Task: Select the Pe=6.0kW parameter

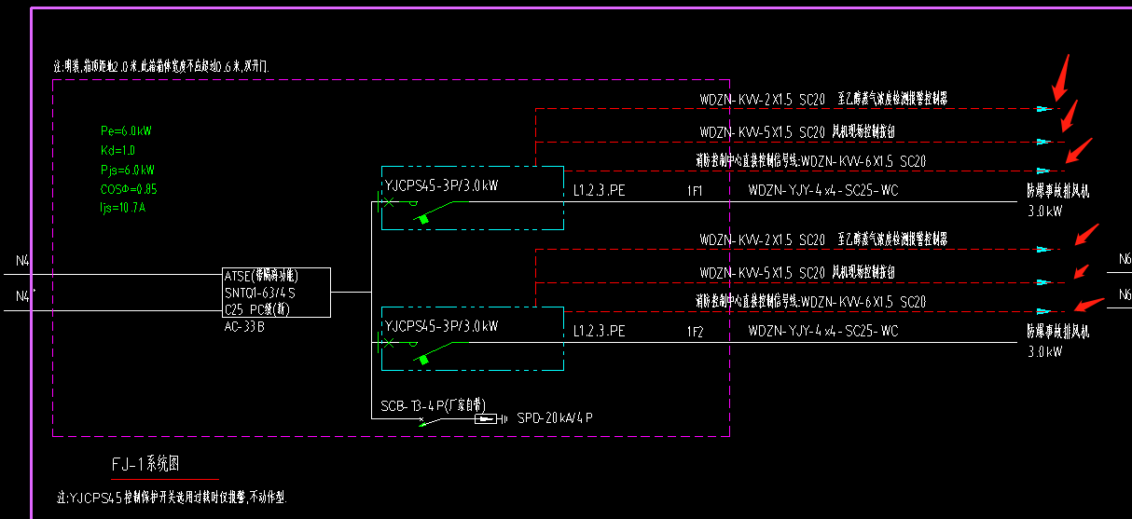Action: [126, 131]
